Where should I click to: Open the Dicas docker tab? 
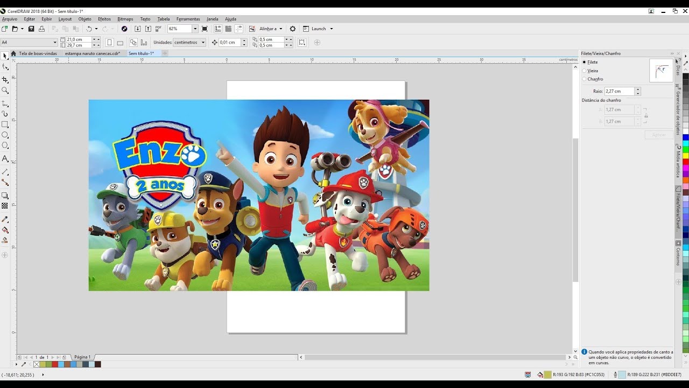click(678, 68)
